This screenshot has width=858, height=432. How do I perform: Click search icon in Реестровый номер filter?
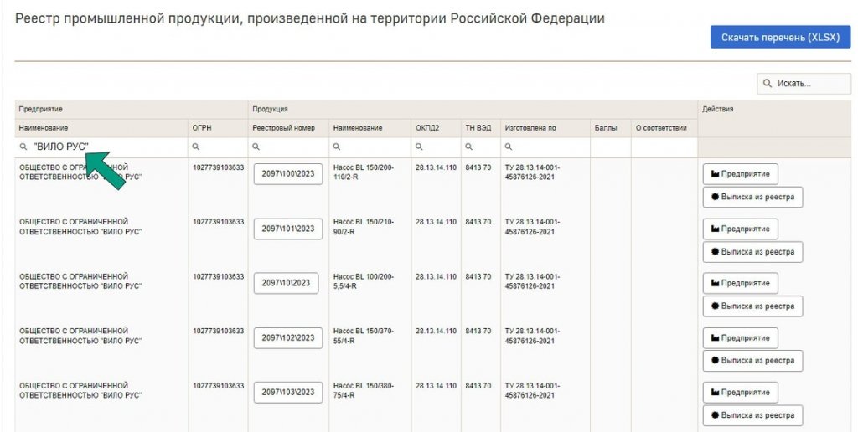click(256, 147)
